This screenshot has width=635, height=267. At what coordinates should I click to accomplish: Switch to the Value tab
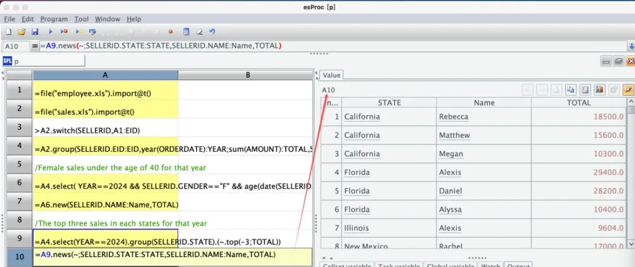(331, 75)
